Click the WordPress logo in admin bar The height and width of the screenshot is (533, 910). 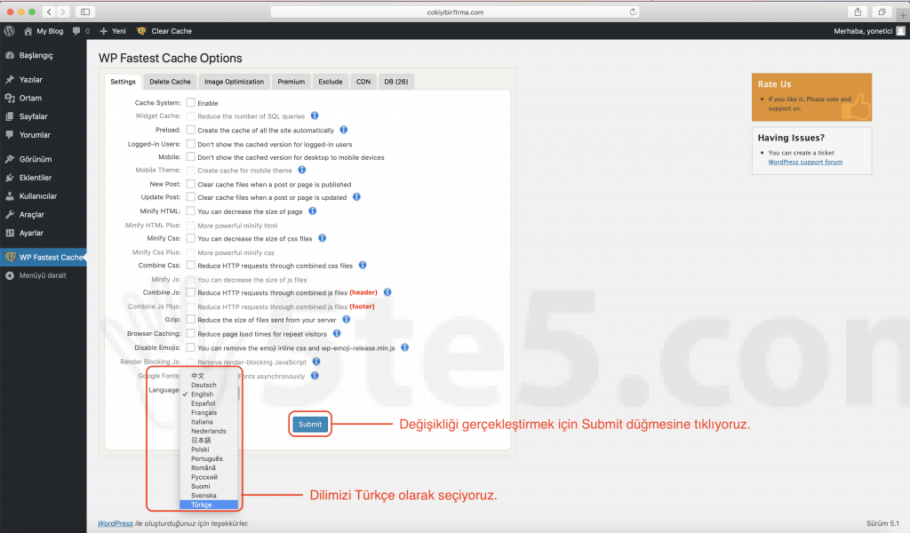pos(9,30)
